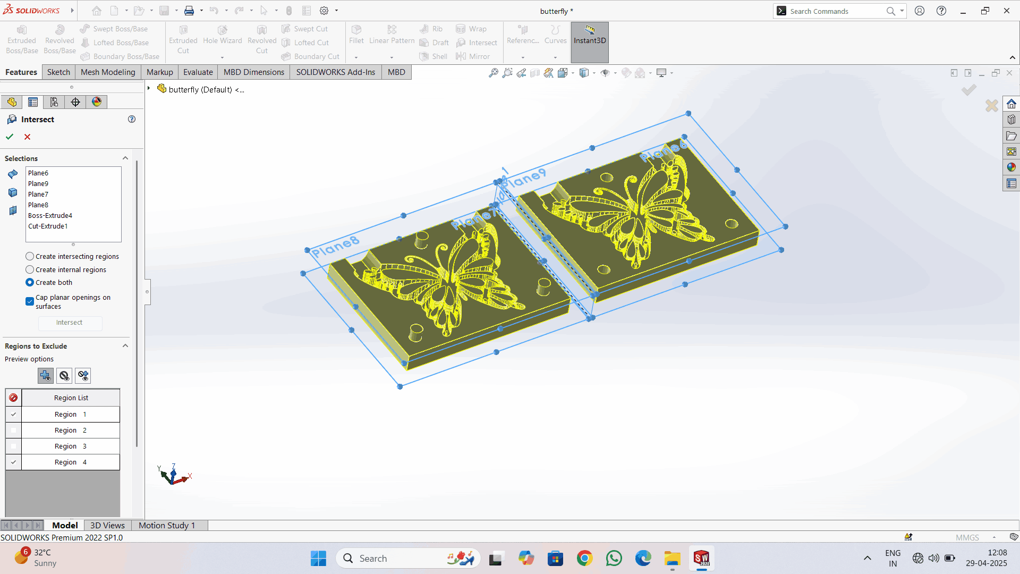Collapse Regions to Exclude section
Image resolution: width=1020 pixels, height=574 pixels.
click(125, 345)
